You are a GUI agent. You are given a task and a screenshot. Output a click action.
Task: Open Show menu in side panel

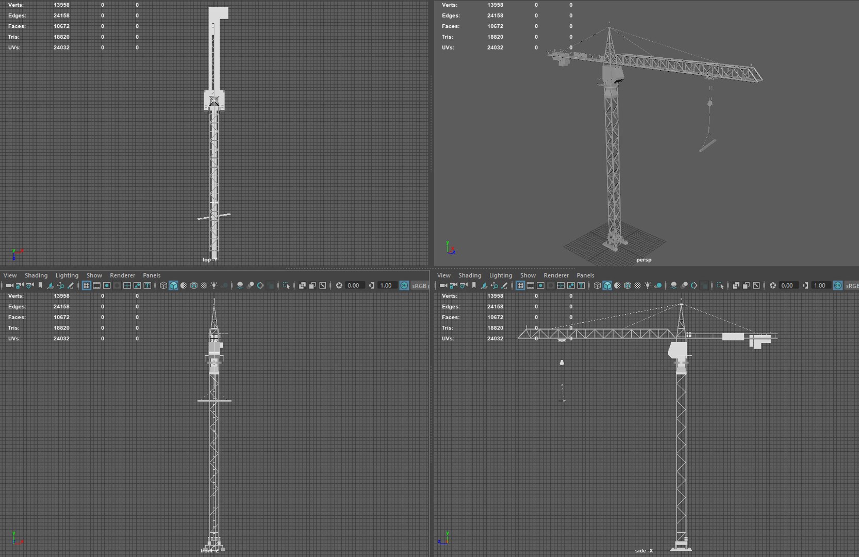point(528,275)
